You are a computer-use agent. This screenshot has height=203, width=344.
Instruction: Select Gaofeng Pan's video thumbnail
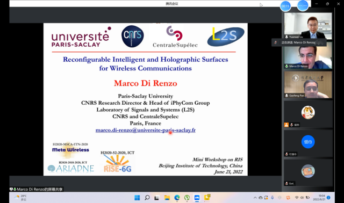308,85
